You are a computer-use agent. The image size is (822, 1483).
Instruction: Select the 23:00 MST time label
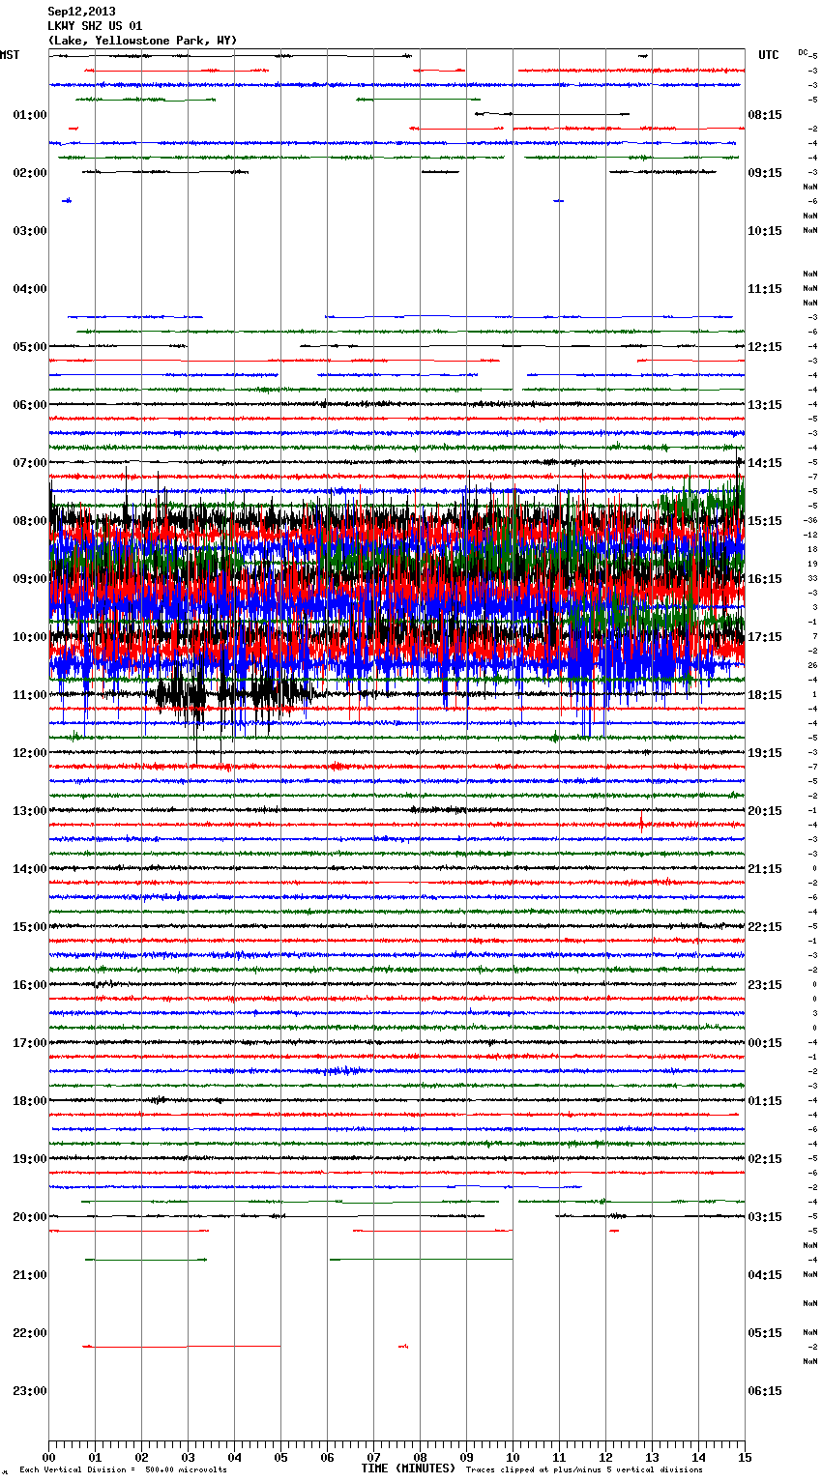(30, 1391)
